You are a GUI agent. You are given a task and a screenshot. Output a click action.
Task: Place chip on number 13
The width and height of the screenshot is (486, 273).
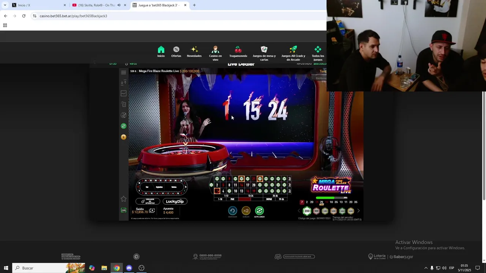241,191
